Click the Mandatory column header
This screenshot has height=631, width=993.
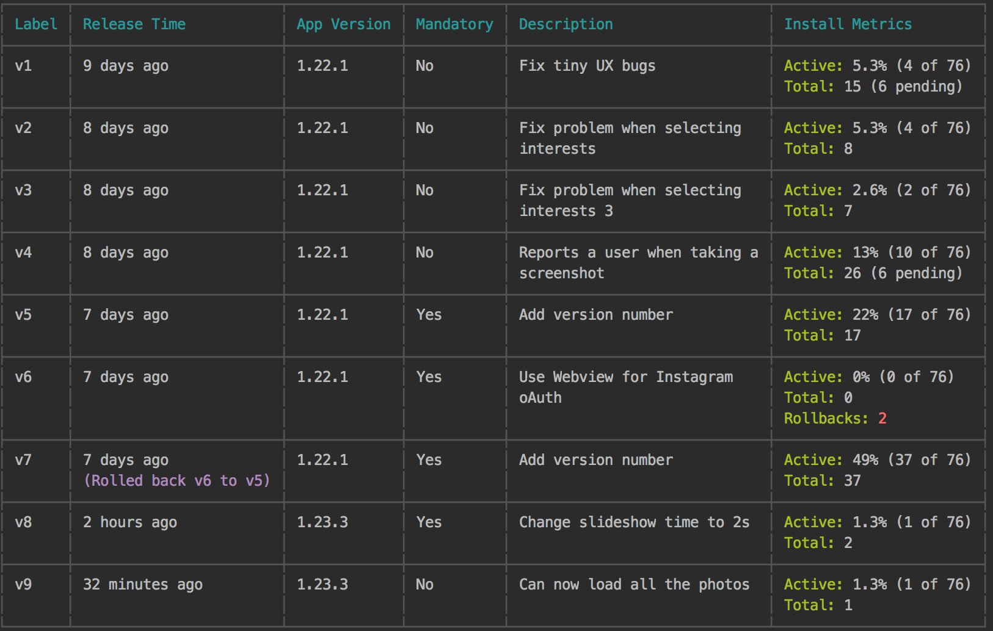[x=454, y=24]
